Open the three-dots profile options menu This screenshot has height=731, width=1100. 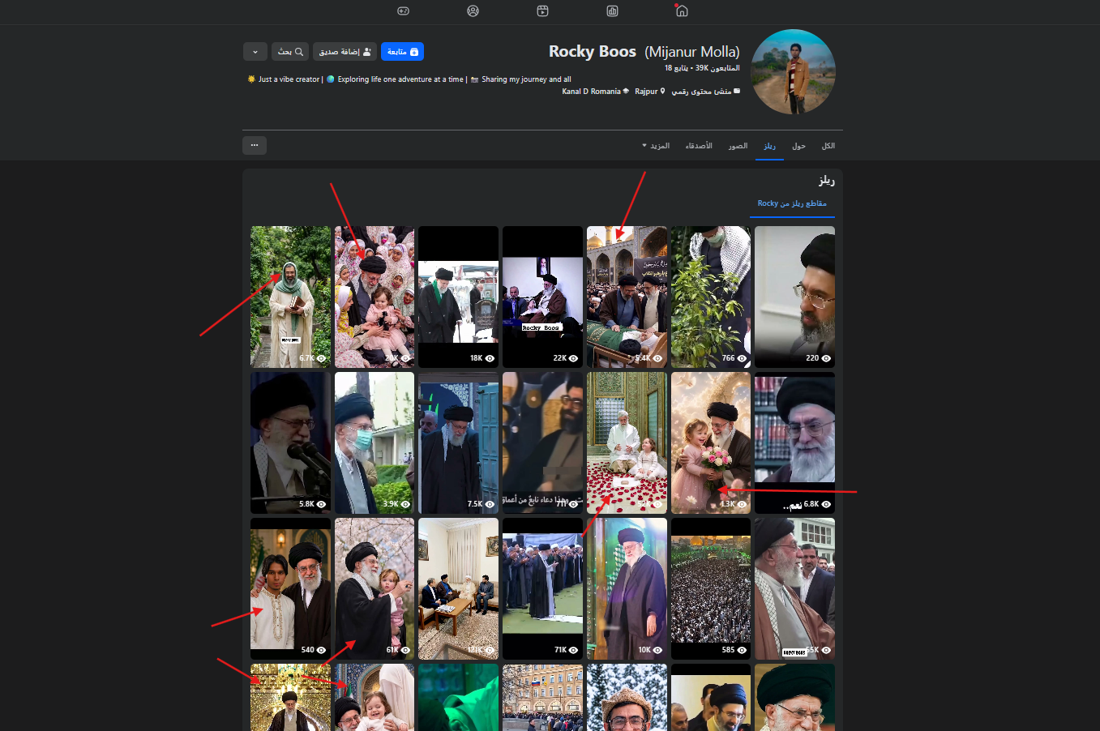tap(255, 145)
